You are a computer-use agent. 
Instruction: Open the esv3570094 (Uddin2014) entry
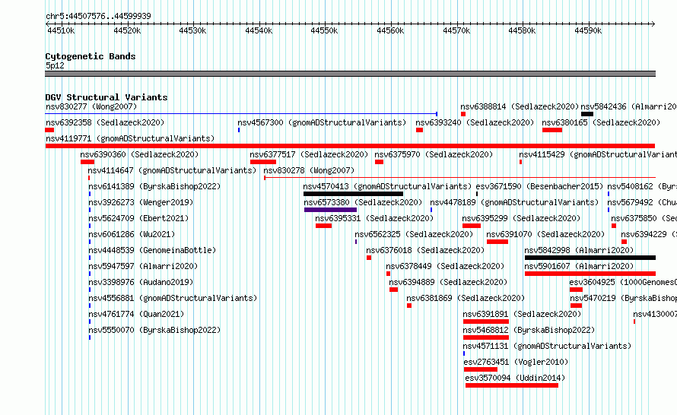click(515, 378)
